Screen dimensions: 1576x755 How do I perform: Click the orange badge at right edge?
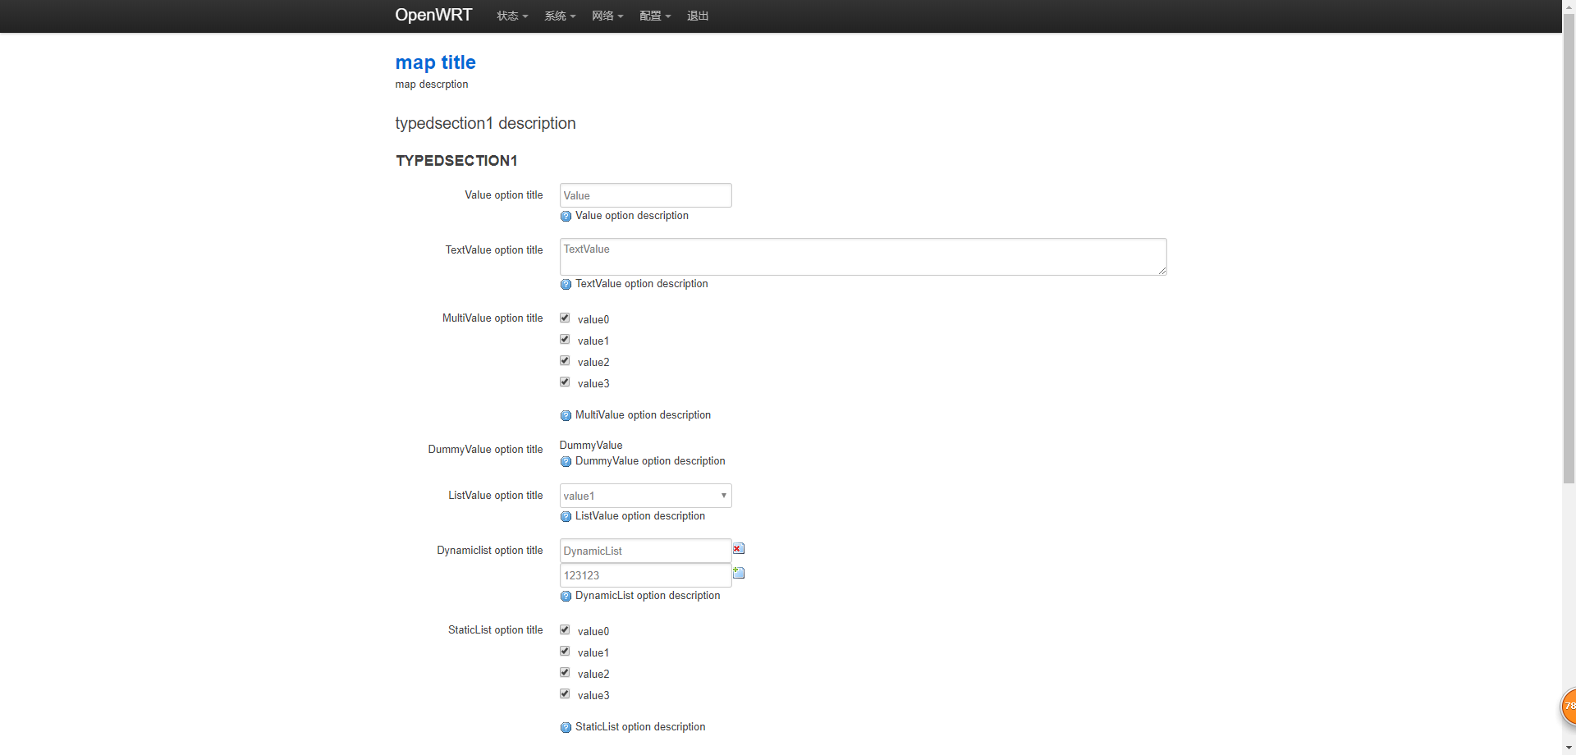pyautogui.click(x=1568, y=706)
